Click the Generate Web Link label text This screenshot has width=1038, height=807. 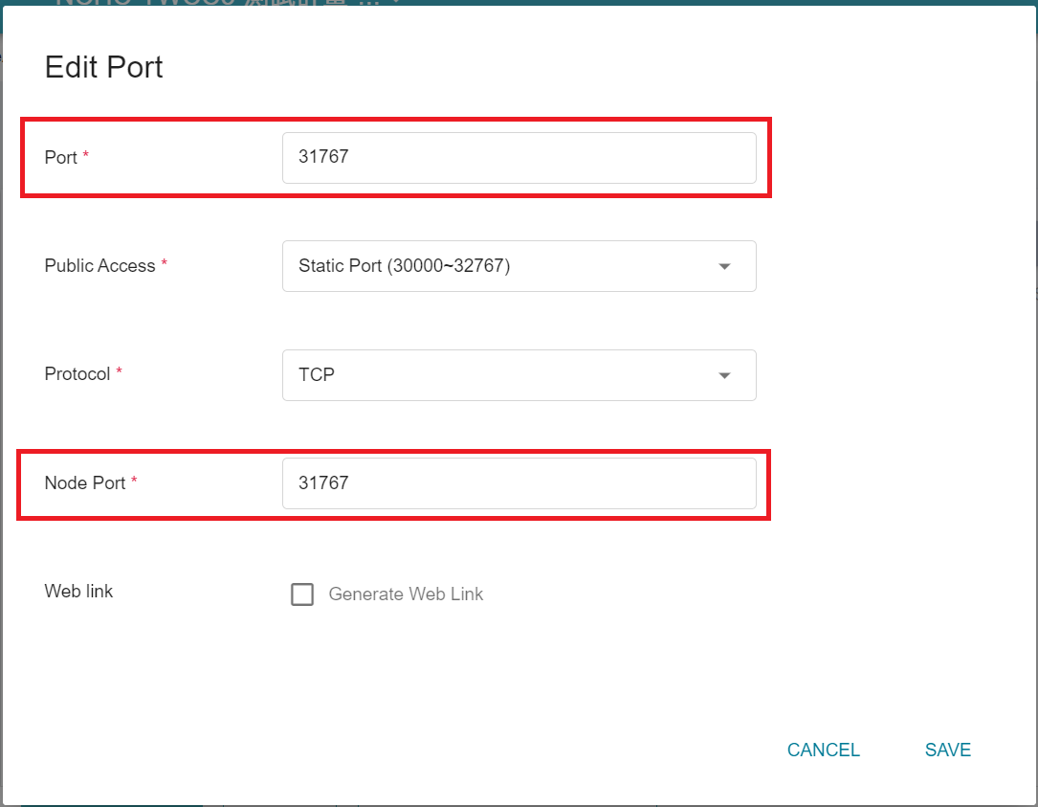pyautogui.click(x=406, y=594)
